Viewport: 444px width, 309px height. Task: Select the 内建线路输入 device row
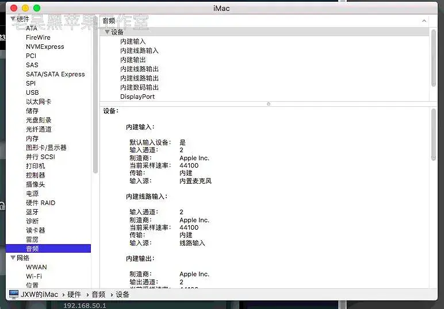point(139,51)
